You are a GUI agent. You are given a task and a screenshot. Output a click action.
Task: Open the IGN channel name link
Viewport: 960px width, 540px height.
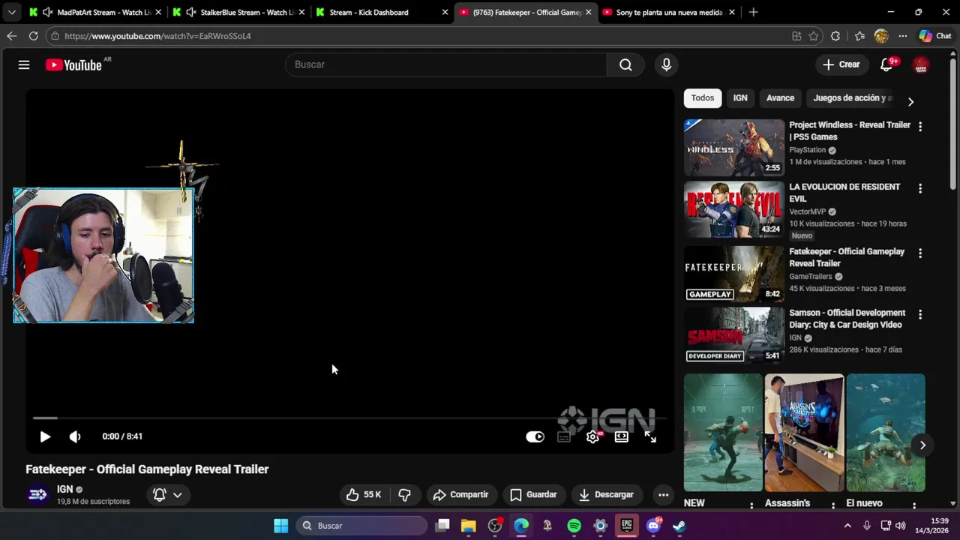click(x=64, y=489)
